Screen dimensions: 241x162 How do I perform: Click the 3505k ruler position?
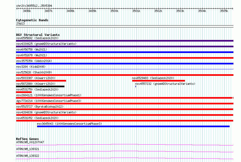[224, 11]
